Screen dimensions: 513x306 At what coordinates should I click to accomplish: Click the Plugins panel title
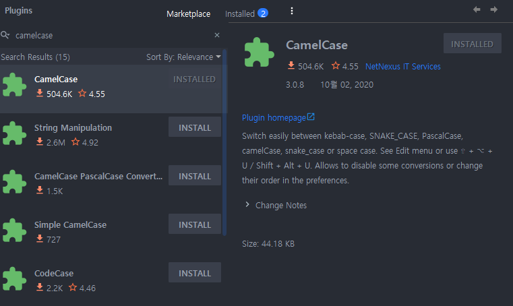pos(19,11)
